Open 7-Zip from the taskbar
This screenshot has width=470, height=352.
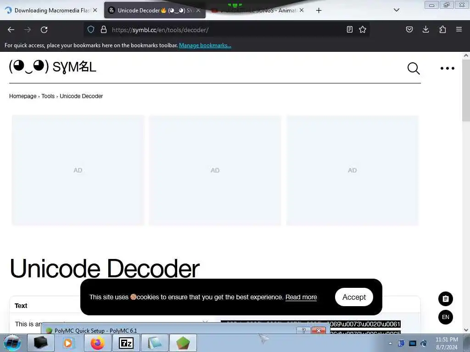coord(126,343)
